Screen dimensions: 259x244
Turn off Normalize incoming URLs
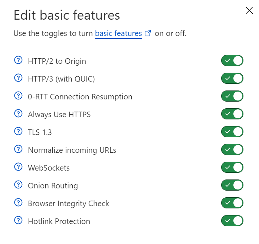(232, 149)
